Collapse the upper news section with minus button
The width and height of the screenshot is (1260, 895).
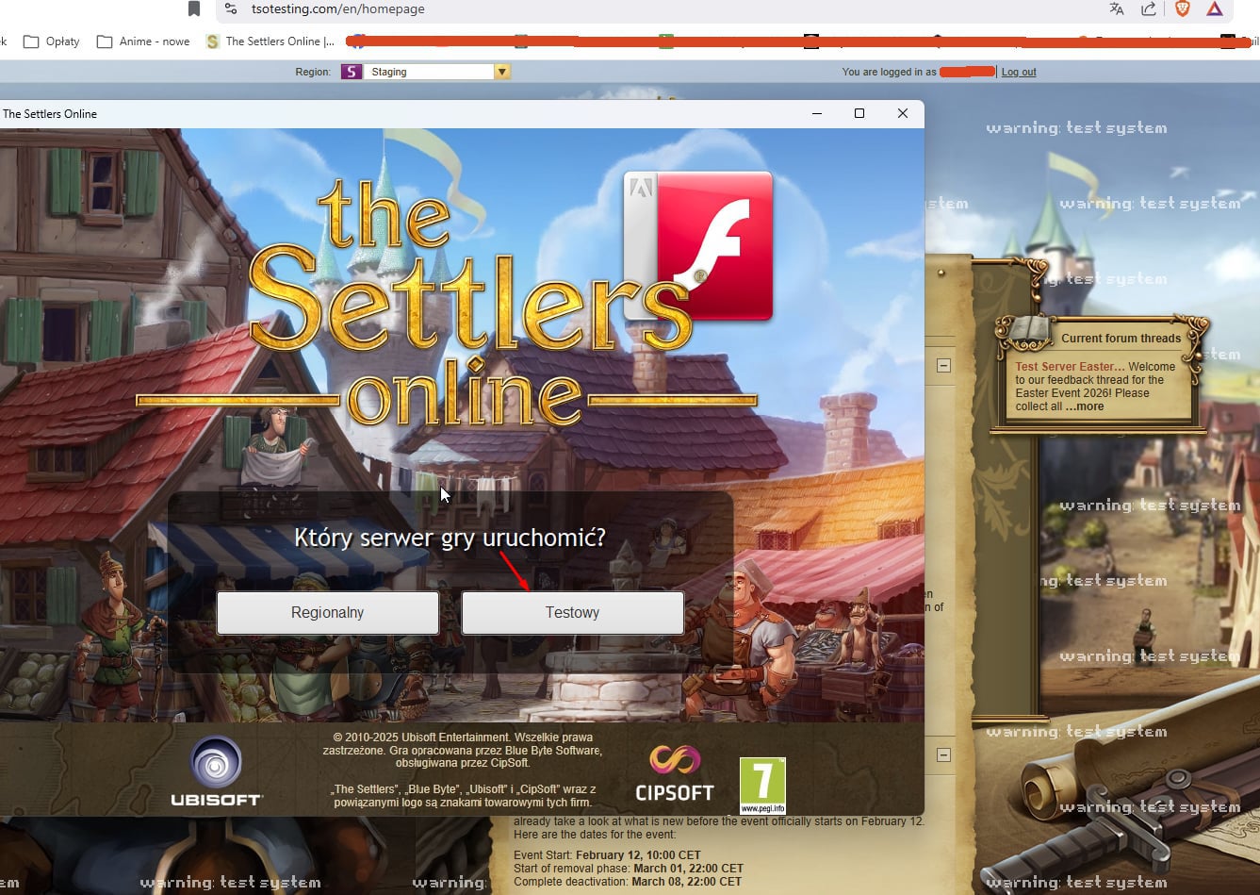943,366
